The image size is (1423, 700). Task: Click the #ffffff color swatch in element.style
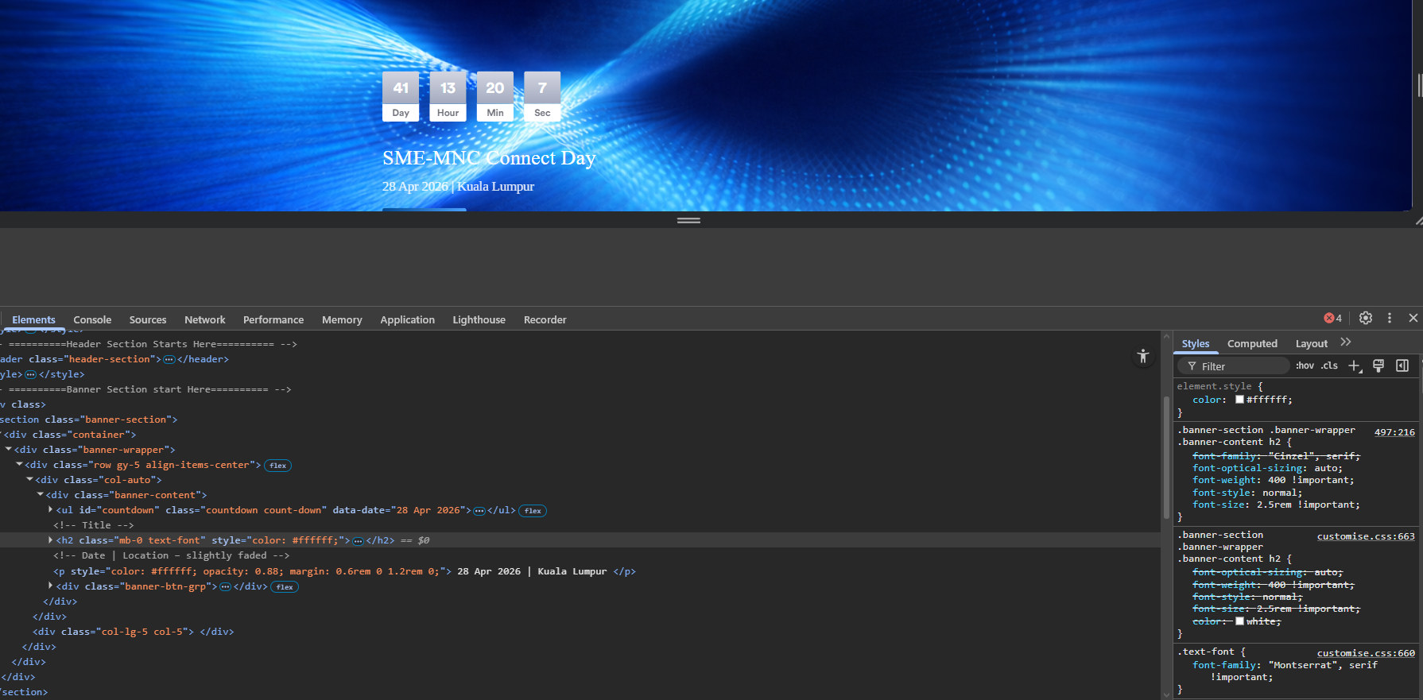click(1239, 400)
